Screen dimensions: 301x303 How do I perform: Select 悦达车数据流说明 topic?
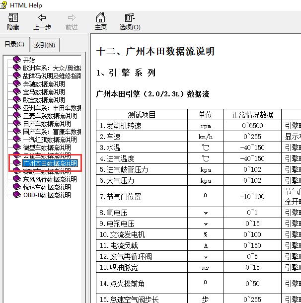click(x=47, y=187)
